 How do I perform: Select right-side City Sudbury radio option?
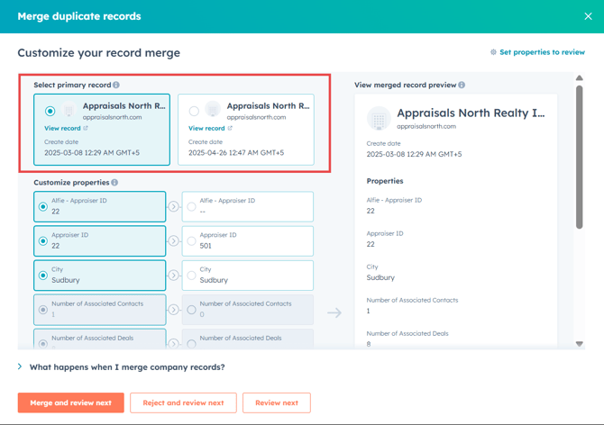[x=191, y=276]
